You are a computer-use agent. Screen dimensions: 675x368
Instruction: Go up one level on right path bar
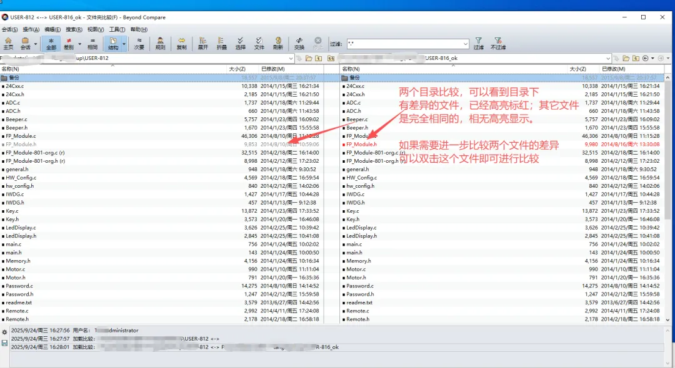pos(636,59)
